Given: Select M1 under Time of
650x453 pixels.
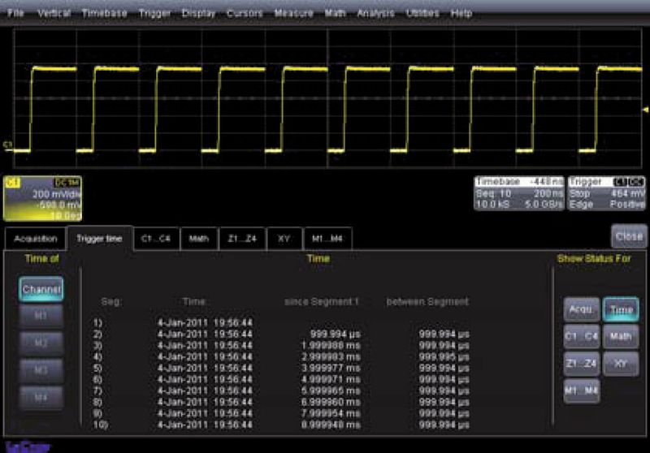Looking at the screenshot, I should tap(42, 316).
